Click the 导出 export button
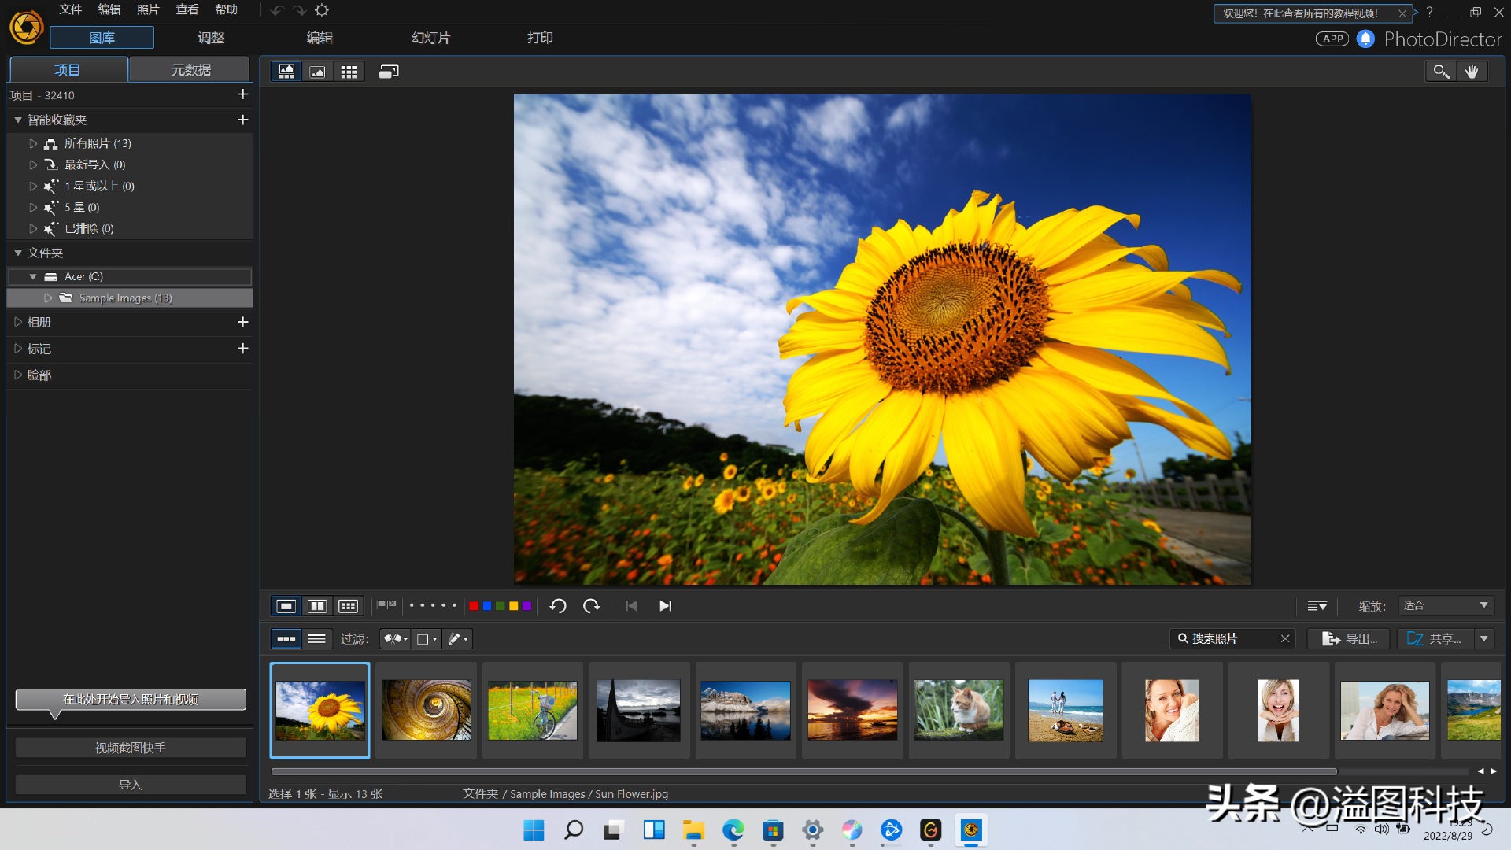This screenshot has height=850, width=1511. tap(1349, 639)
